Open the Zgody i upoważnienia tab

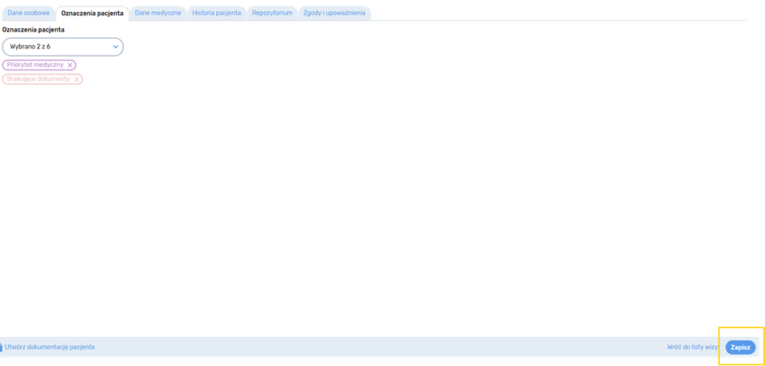point(334,13)
